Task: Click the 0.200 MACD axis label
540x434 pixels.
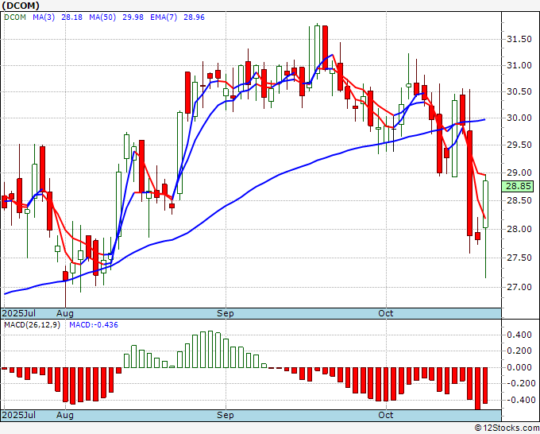Action: (x=519, y=351)
